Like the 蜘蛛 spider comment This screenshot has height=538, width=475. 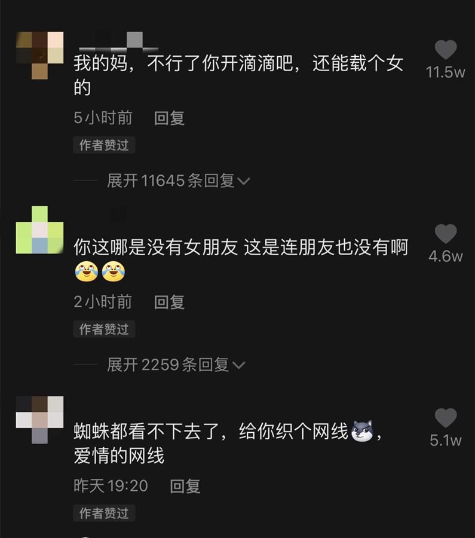pos(446,418)
